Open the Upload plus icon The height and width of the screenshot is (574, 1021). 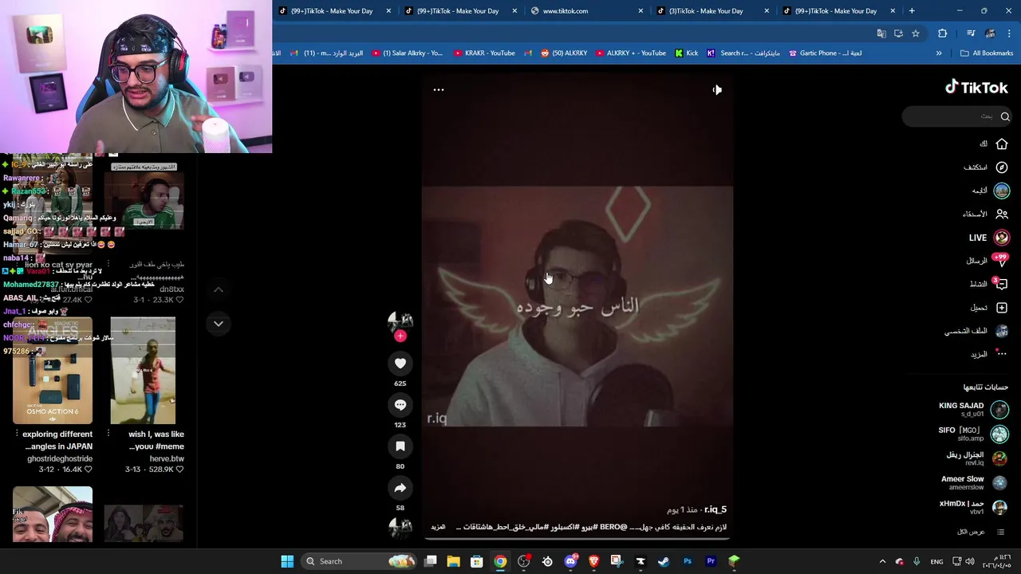pyautogui.click(x=1002, y=308)
